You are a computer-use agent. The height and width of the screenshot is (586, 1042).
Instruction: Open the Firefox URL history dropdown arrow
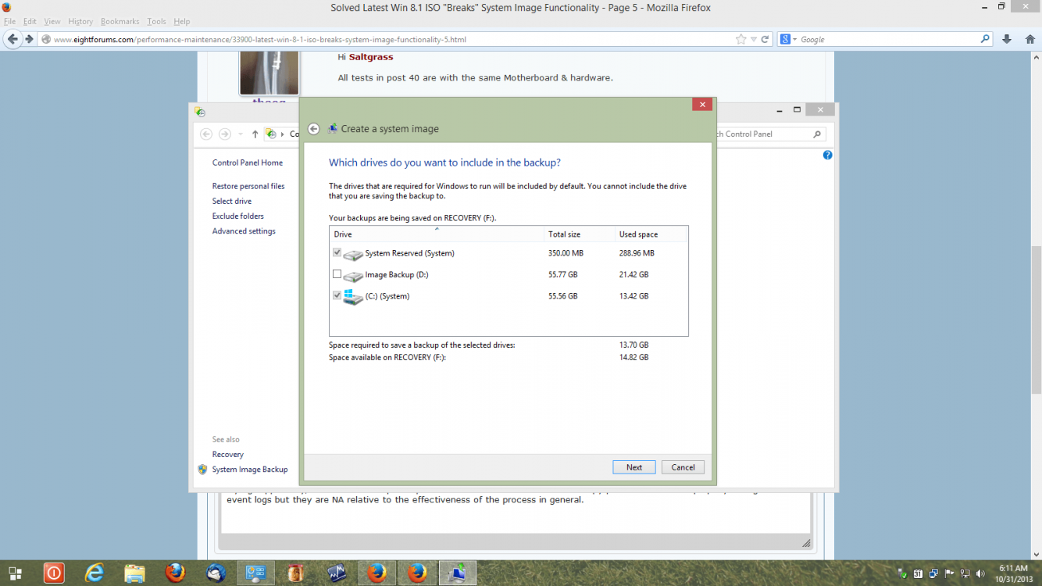tap(753, 39)
